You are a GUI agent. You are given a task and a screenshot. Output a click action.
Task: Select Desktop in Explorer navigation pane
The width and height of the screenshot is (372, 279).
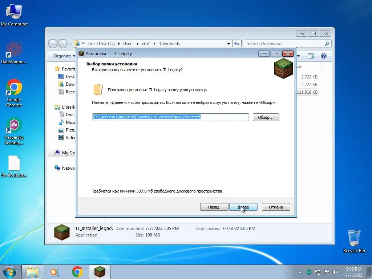tap(66, 76)
